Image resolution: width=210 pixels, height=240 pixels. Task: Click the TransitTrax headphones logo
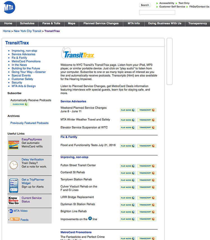(x=78, y=53)
